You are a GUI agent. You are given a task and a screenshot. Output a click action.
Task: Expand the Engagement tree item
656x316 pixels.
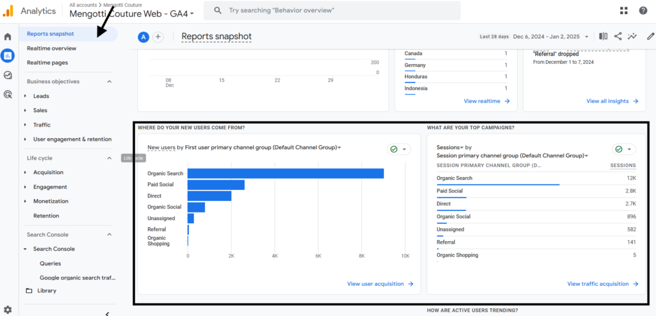pos(26,187)
